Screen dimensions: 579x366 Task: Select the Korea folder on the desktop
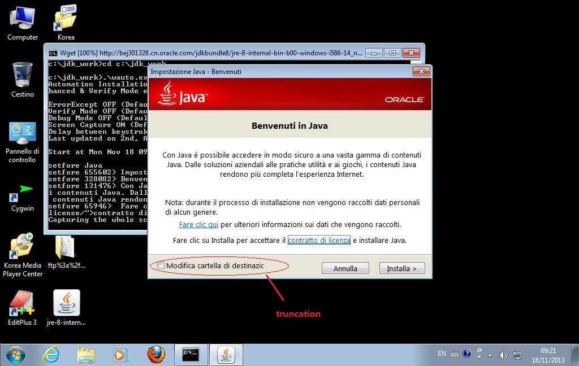pos(66,20)
